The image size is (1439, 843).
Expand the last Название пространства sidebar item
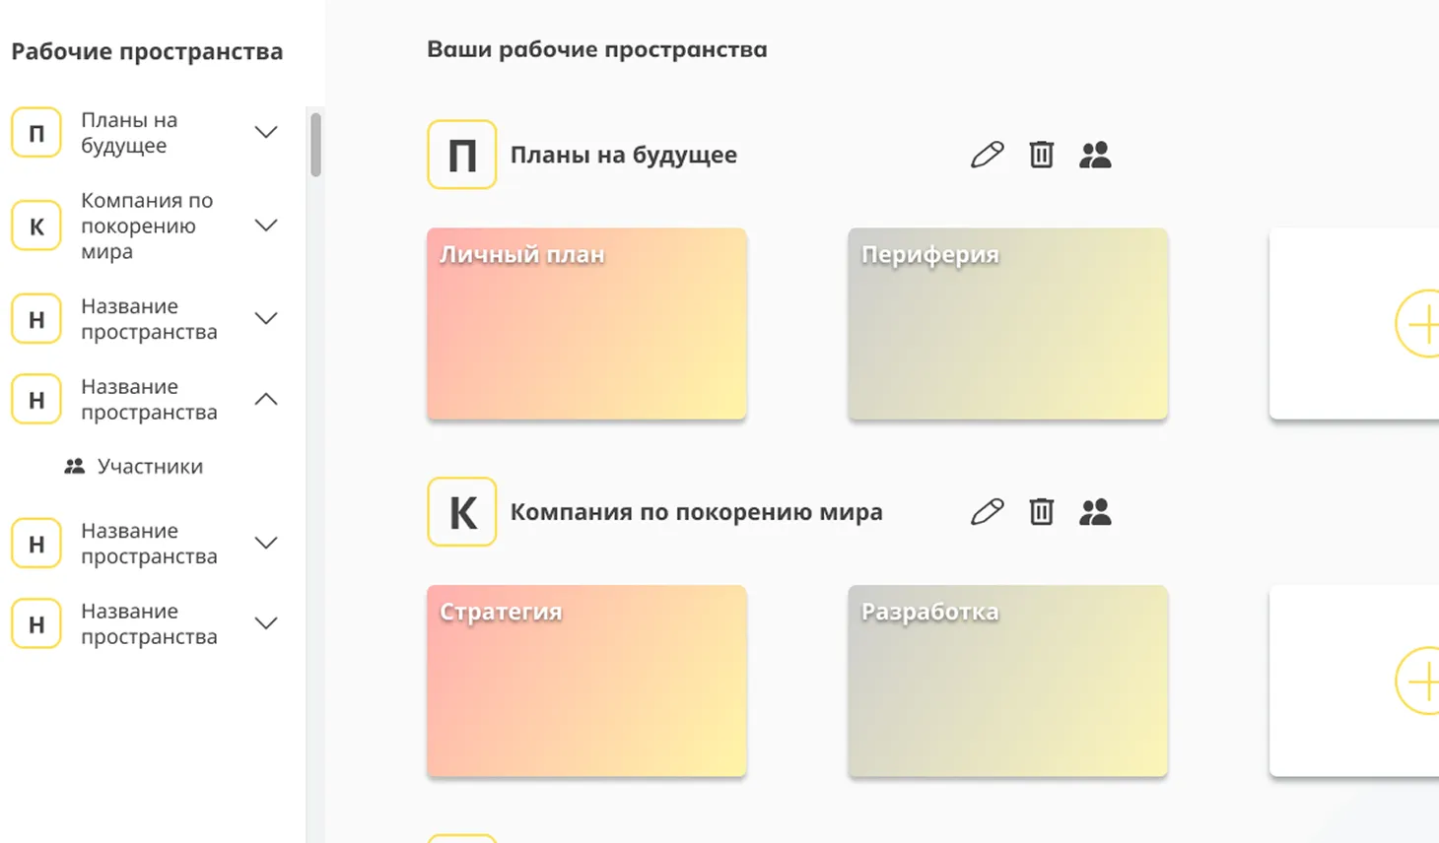(266, 623)
